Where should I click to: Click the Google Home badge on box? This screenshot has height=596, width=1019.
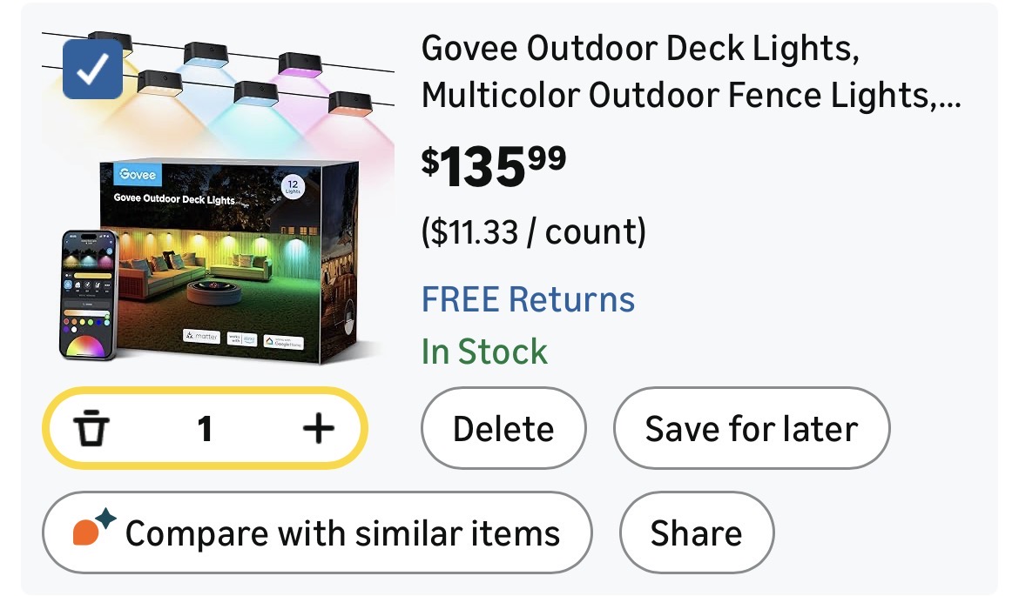click(x=283, y=340)
